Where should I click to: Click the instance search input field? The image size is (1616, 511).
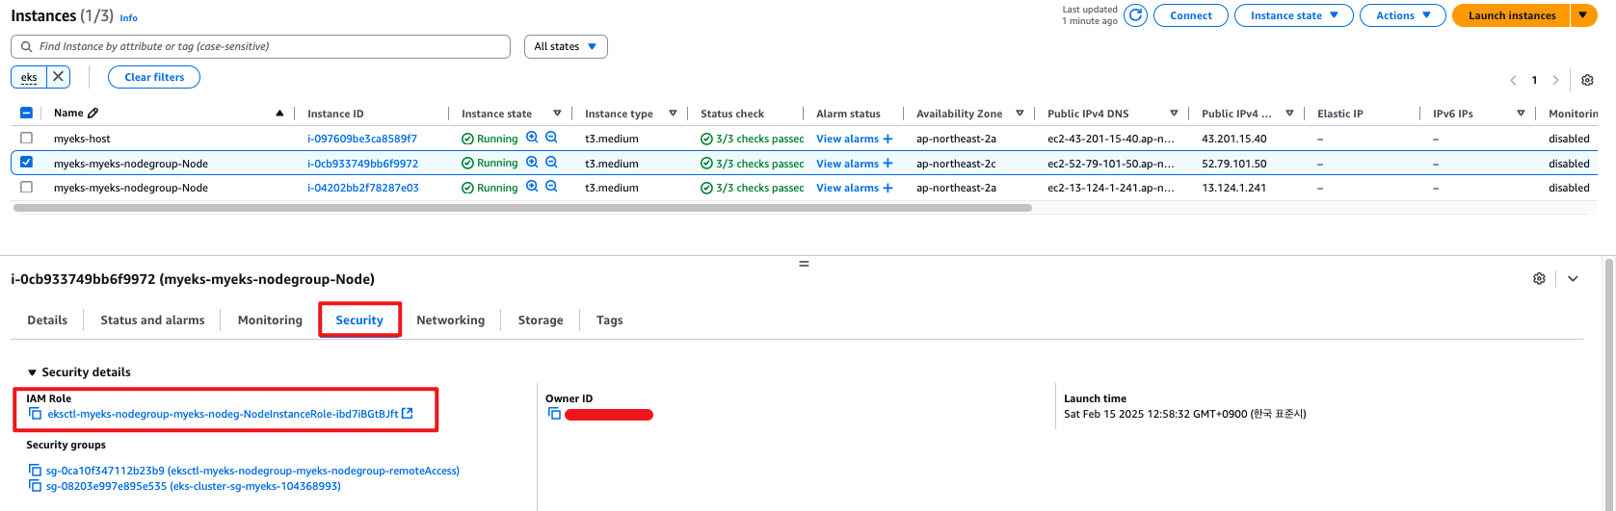tap(260, 46)
